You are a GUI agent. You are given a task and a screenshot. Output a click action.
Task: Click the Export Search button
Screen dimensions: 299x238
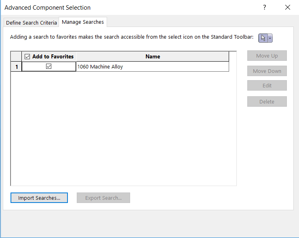pos(103,198)
